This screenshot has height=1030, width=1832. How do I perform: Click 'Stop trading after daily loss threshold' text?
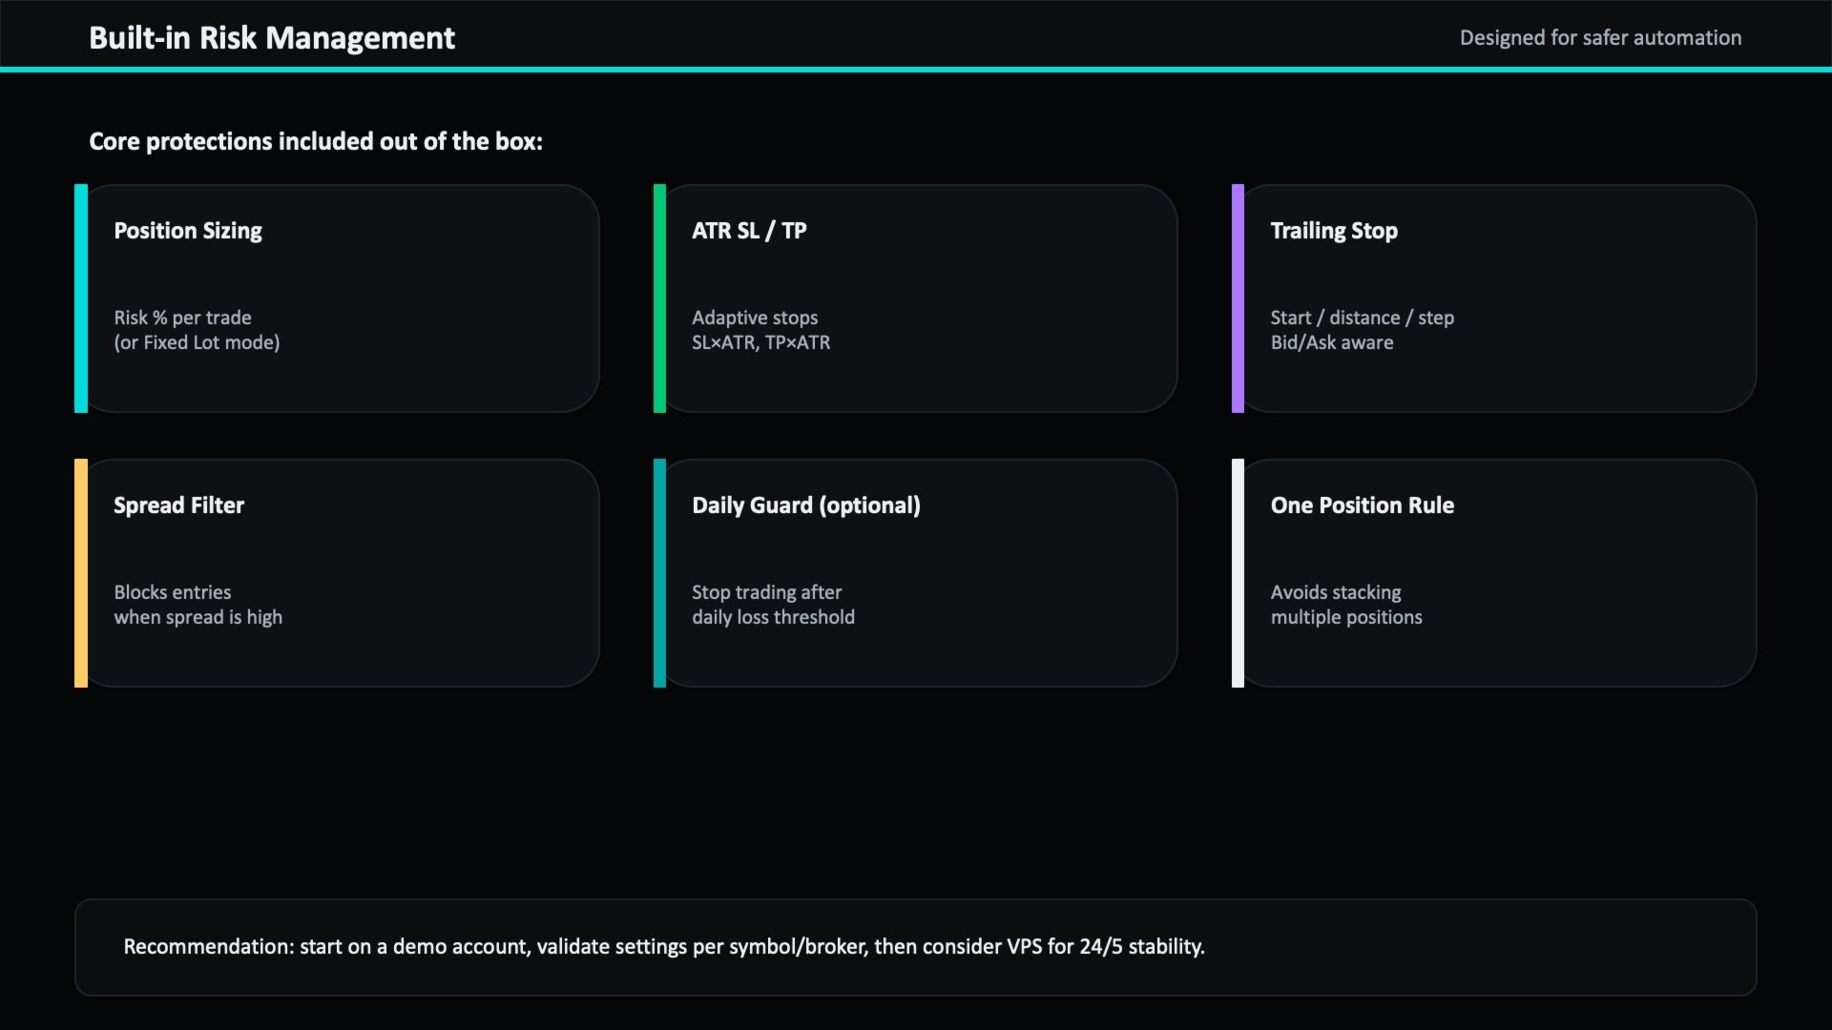(x=772, y=605)
